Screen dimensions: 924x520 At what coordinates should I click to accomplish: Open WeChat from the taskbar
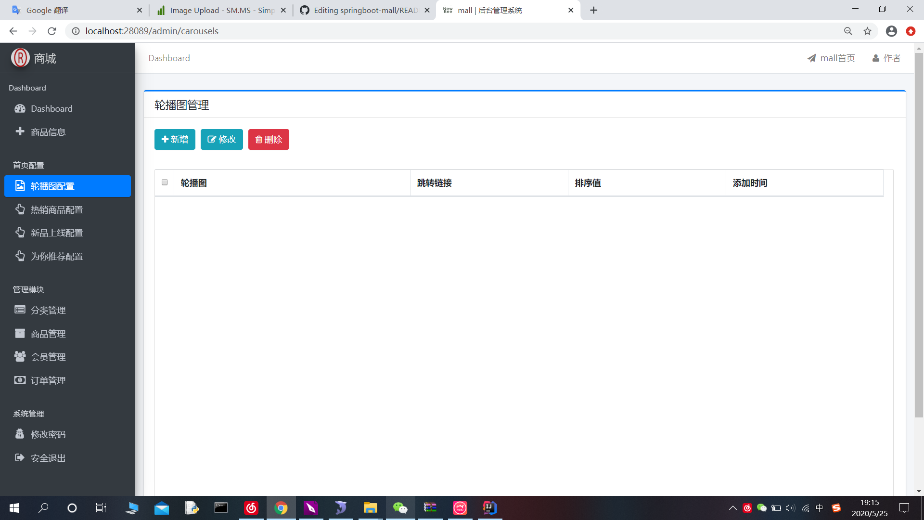coord(401,508)
